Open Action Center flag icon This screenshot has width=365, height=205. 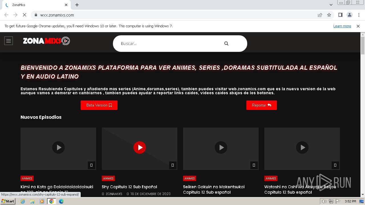338,201
